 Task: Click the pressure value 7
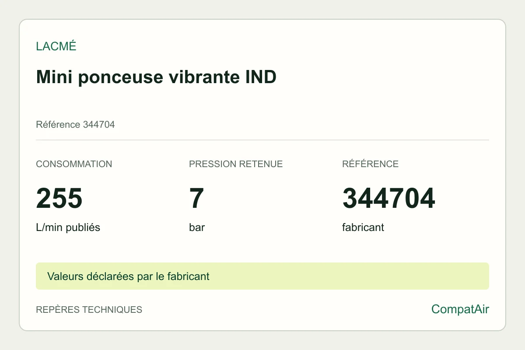196,198
